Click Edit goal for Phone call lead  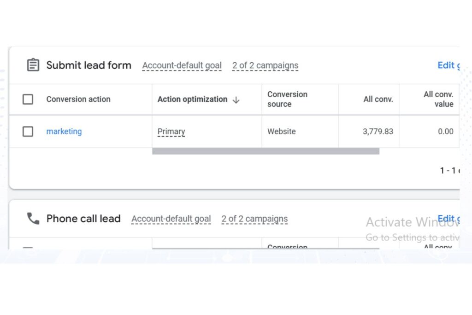pyautogui.click(x=448, y=218)
